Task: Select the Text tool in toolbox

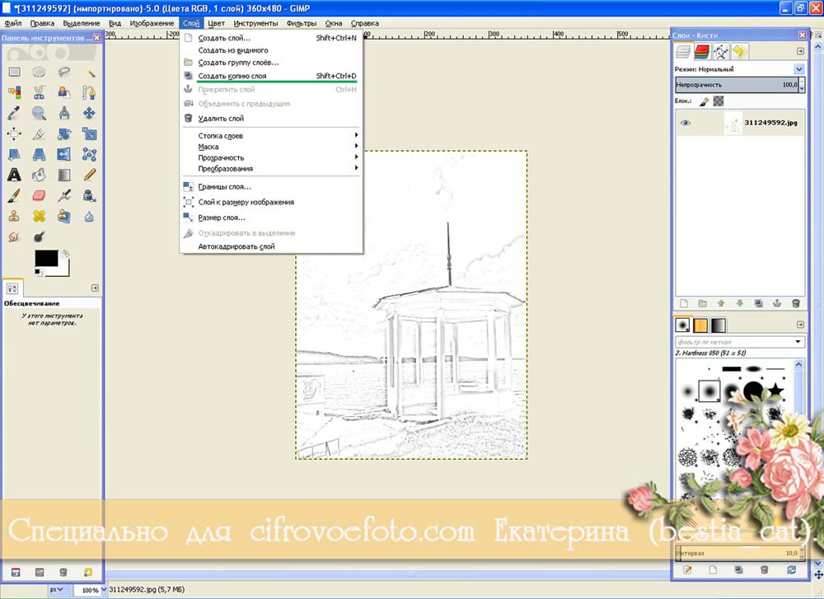Action: tap(14, 175)
